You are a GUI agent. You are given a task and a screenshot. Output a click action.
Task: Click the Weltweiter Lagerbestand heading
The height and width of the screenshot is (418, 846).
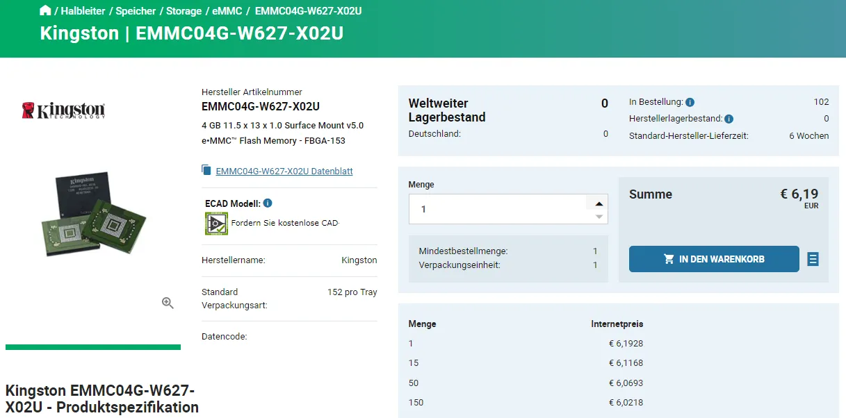pos(447,110)
